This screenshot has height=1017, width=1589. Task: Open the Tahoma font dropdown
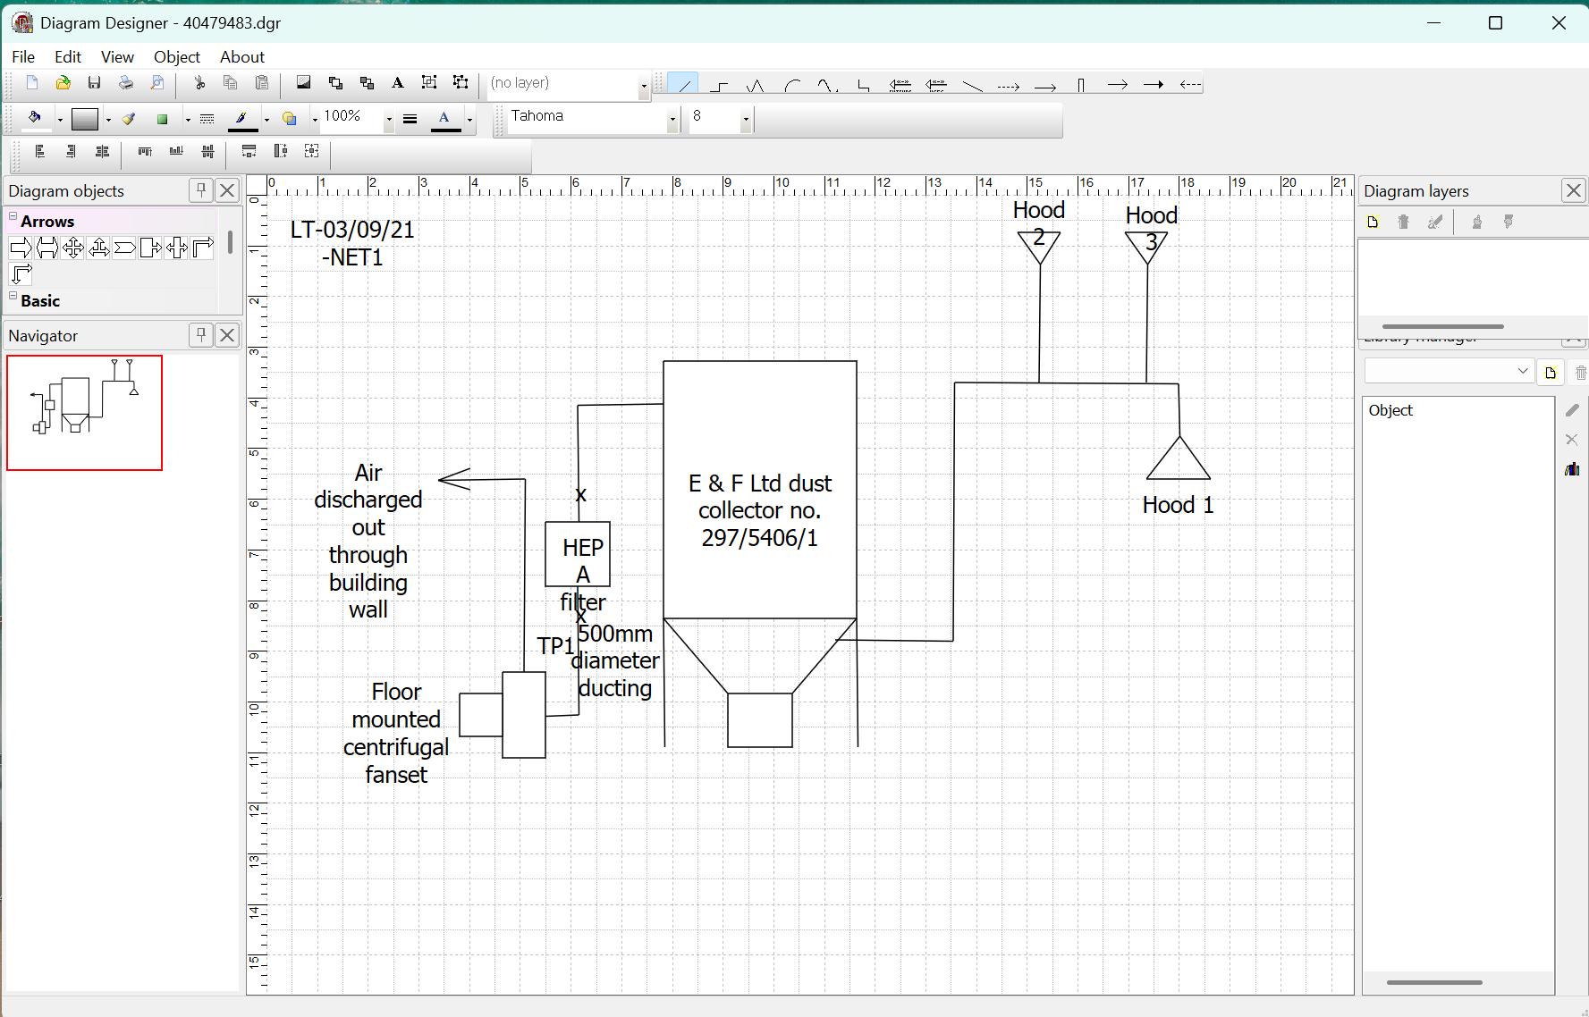(x=672, y=118)
